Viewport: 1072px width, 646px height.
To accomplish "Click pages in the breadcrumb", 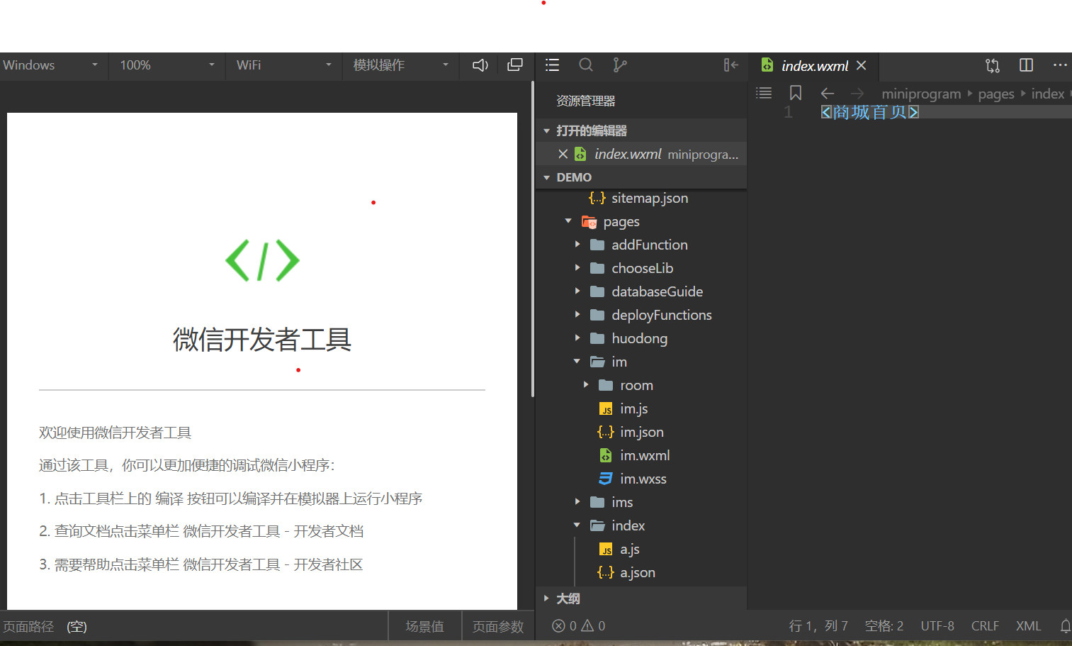I will tap(996, 94).
